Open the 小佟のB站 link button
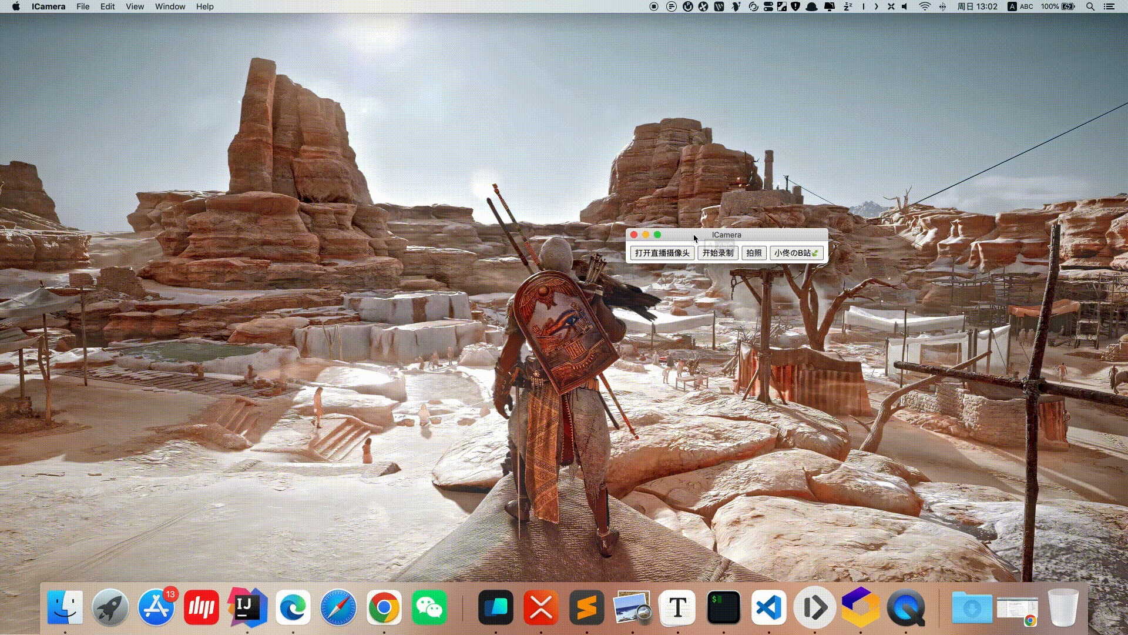This screenshot has width=1128, height=635. (x=795, y=253)
